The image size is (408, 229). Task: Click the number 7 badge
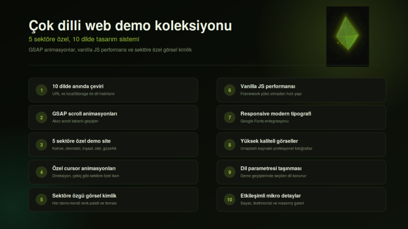point(230,117)
